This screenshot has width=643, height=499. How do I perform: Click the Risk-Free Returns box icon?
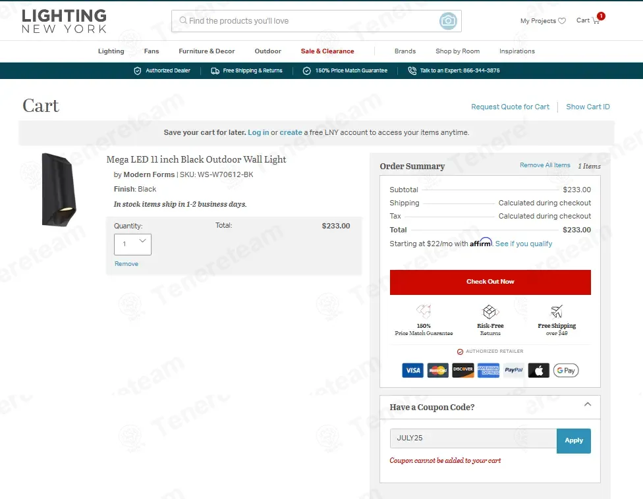pyautogui.click(x=490, y=312)
